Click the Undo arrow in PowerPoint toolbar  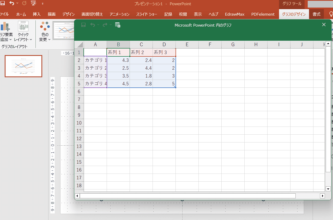click(x=12, y=4)
